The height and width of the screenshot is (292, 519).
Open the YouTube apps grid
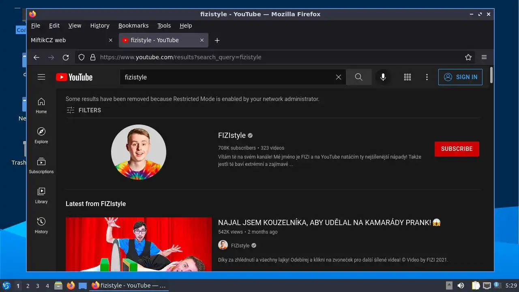coord(407,77)
